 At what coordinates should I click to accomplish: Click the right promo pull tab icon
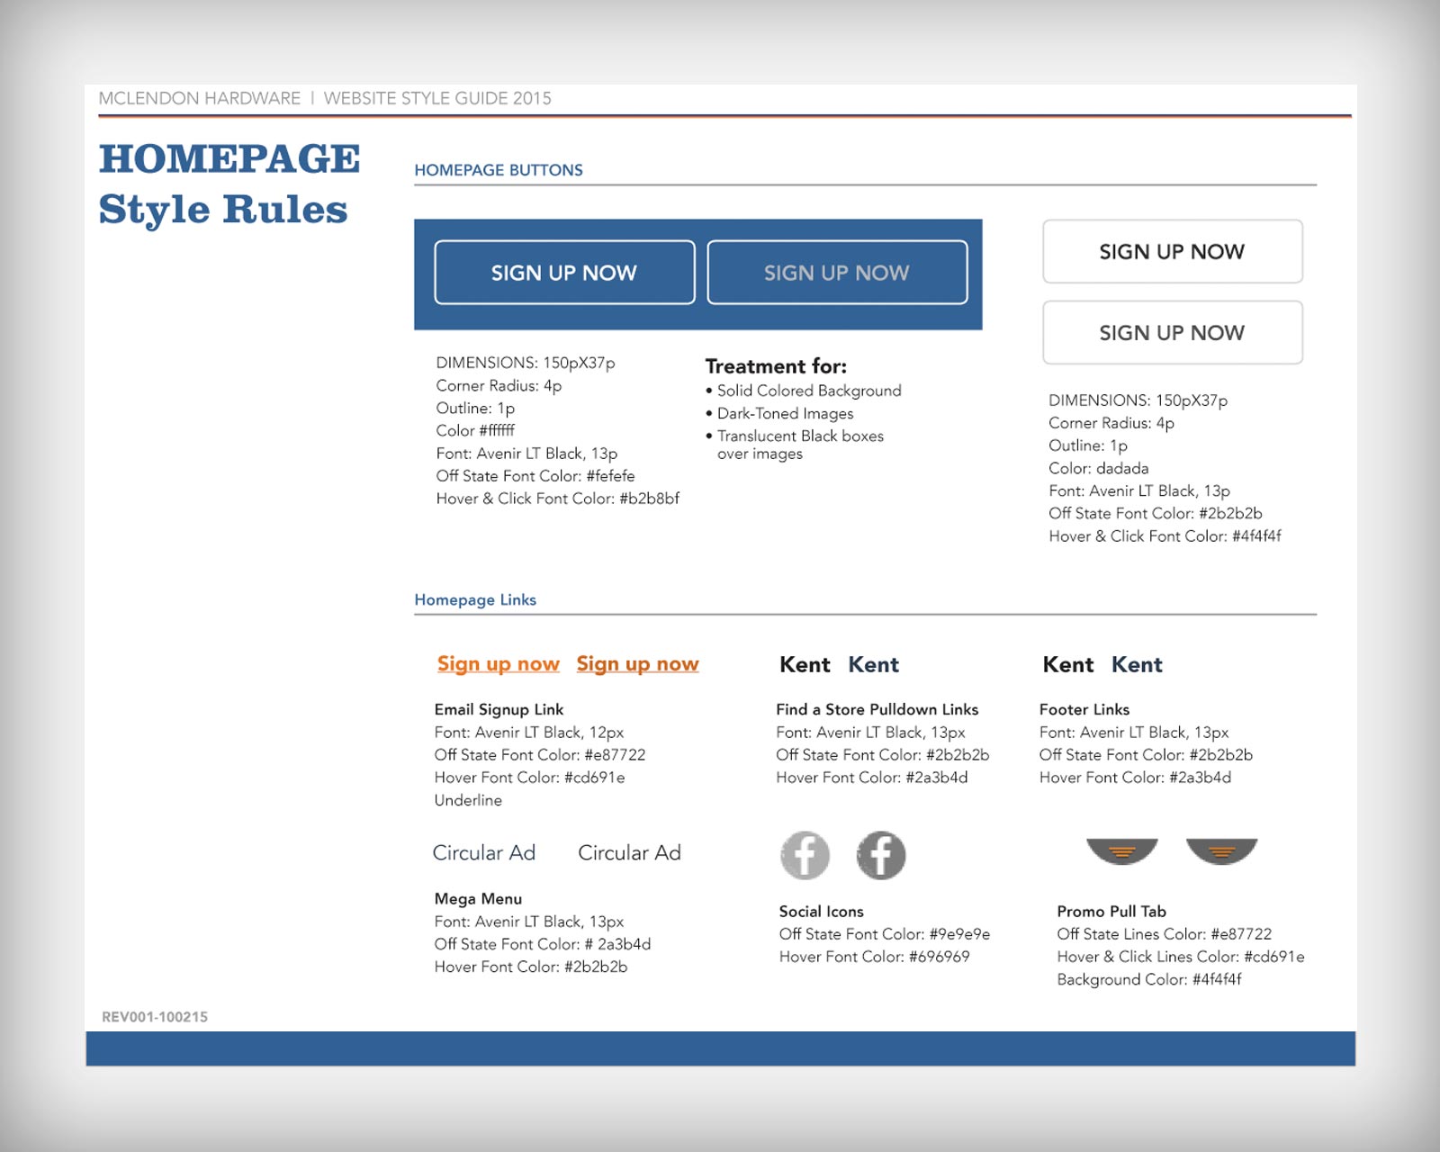click(1221, 851)
